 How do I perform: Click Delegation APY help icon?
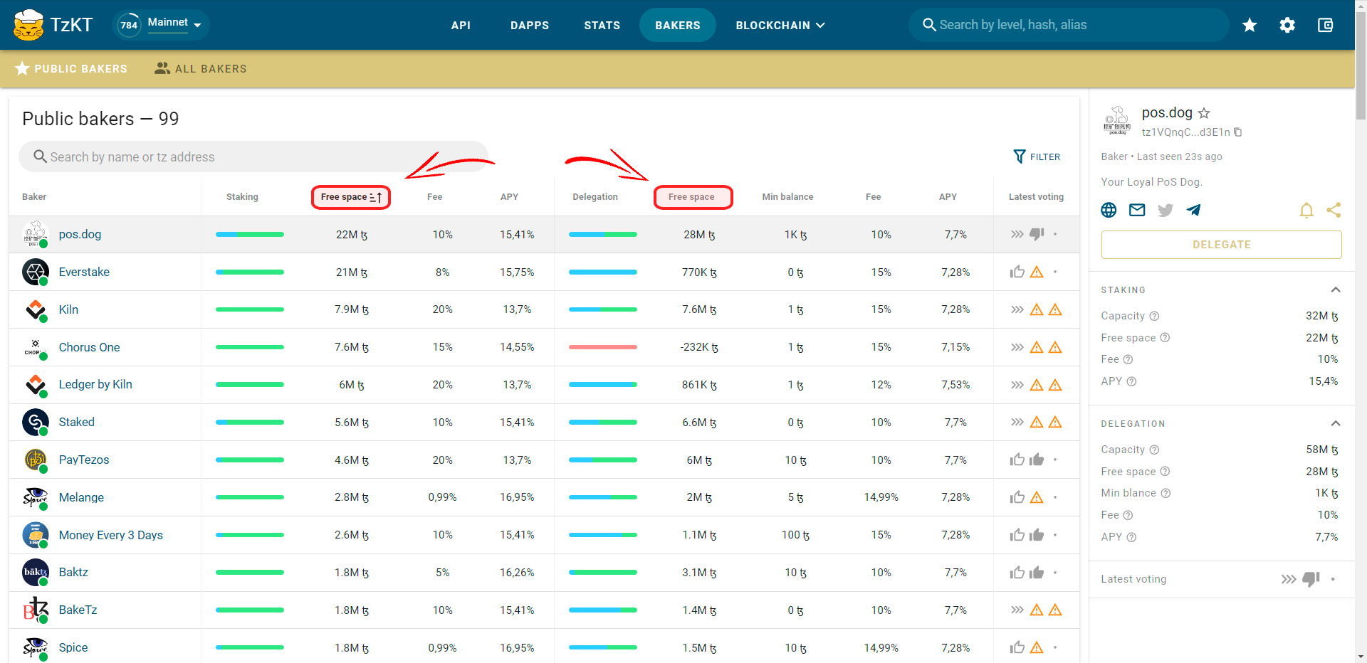[1131, 537]
